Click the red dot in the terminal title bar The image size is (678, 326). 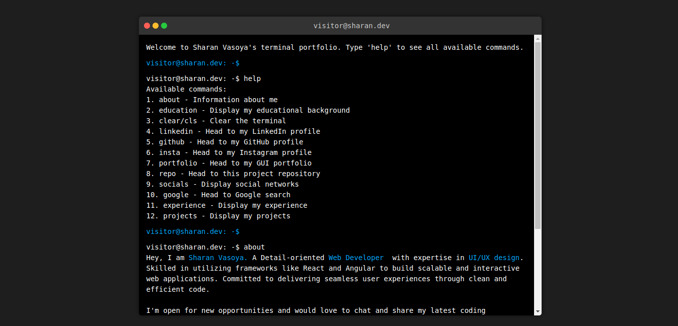[x=147, y=26]
